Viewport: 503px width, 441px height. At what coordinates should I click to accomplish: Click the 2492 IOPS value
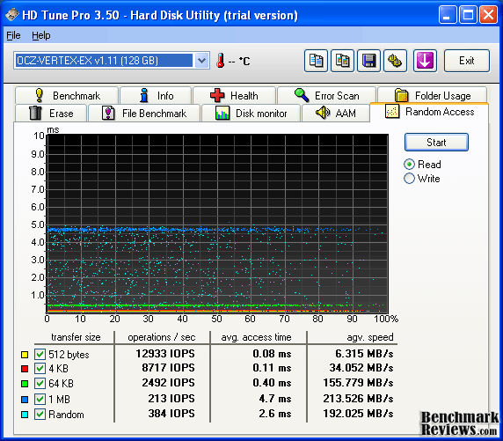(169, 383)
